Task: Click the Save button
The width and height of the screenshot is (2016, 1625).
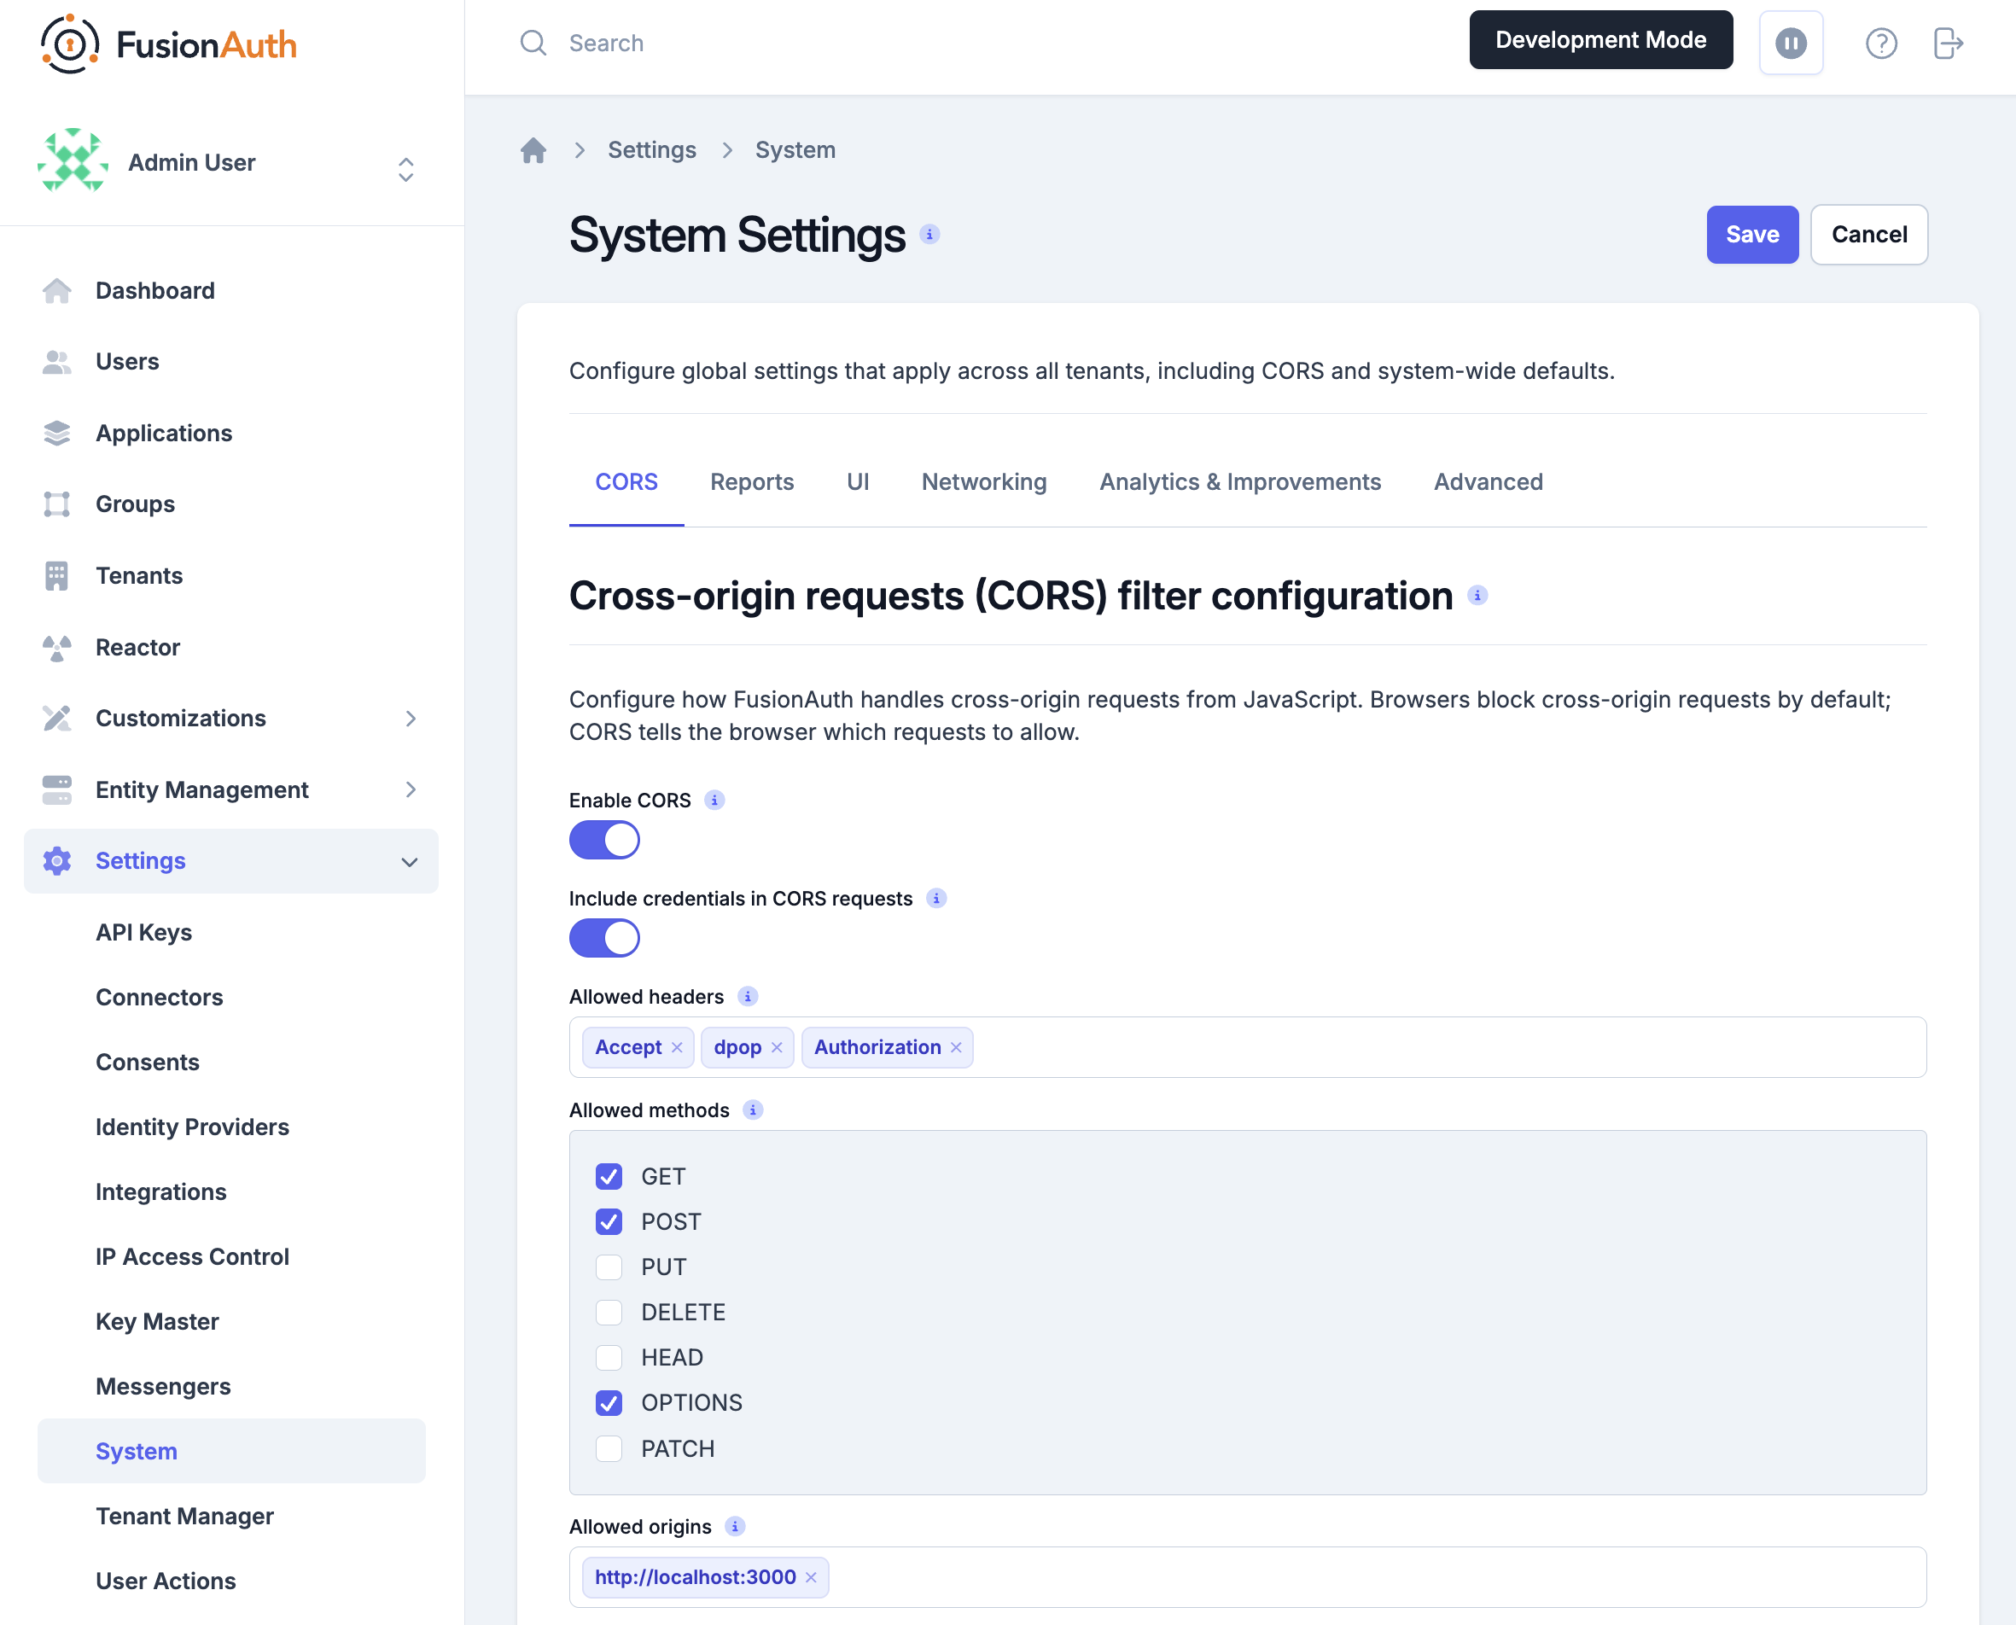Action: [x=1752, y=234]
